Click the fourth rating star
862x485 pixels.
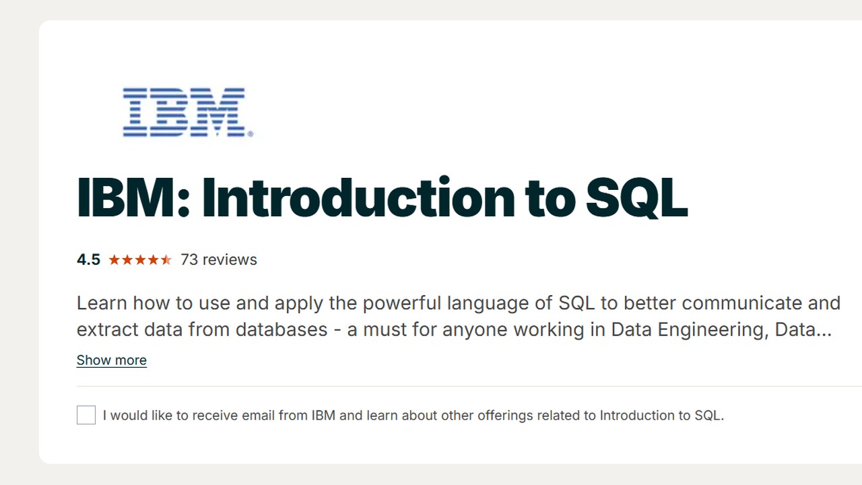pos(154,260)
